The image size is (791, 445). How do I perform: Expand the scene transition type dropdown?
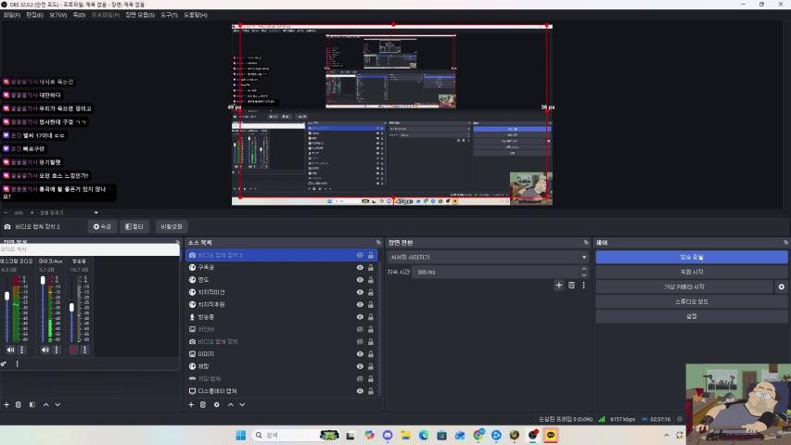coord(584,257)
